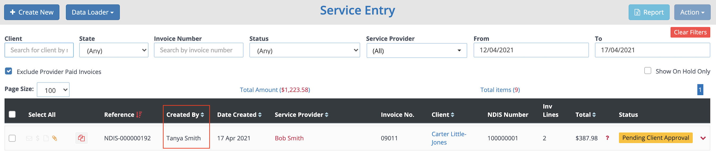Click the invoice number search field
Viewport: 716px width, 155px height.
[198, 50]
